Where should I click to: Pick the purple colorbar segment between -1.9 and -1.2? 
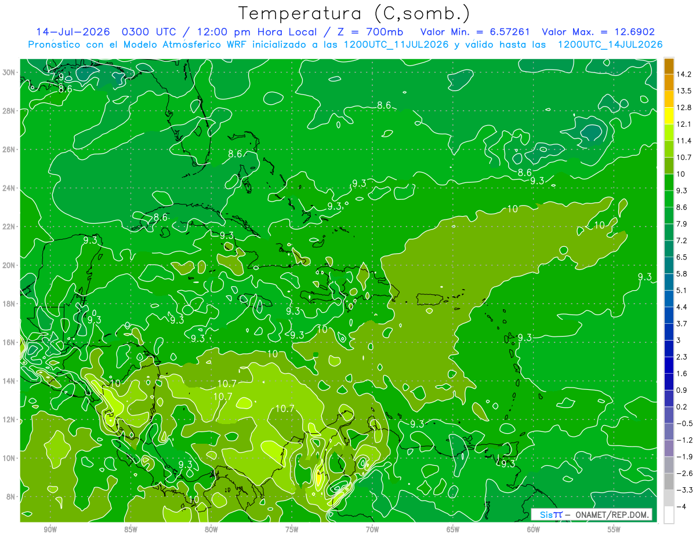tap(669, 448)
